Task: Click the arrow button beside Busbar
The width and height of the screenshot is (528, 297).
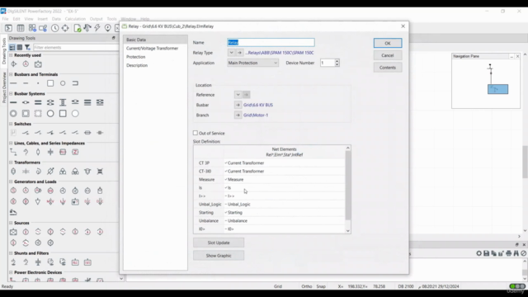Action: pyautogui.click(x=238, y=105)
